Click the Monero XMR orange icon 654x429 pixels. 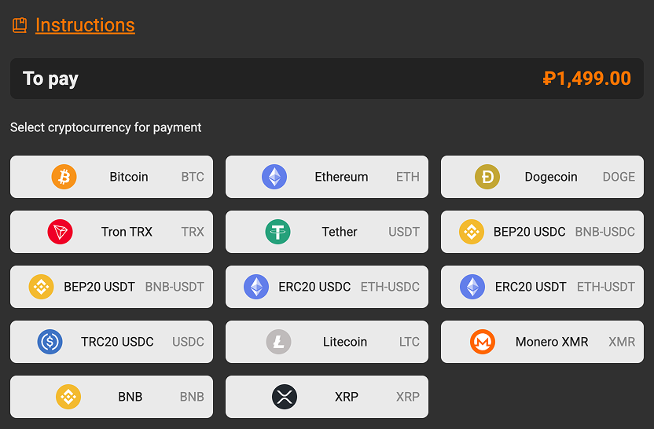pyautogui.click(x=483, y=342)
